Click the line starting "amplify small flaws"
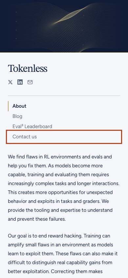 point(60,245)
